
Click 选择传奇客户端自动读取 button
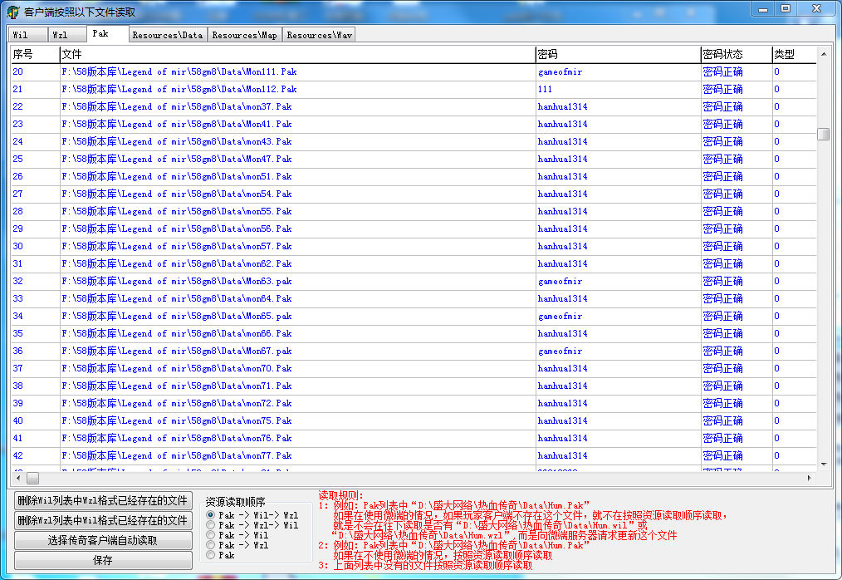[103, 540]
